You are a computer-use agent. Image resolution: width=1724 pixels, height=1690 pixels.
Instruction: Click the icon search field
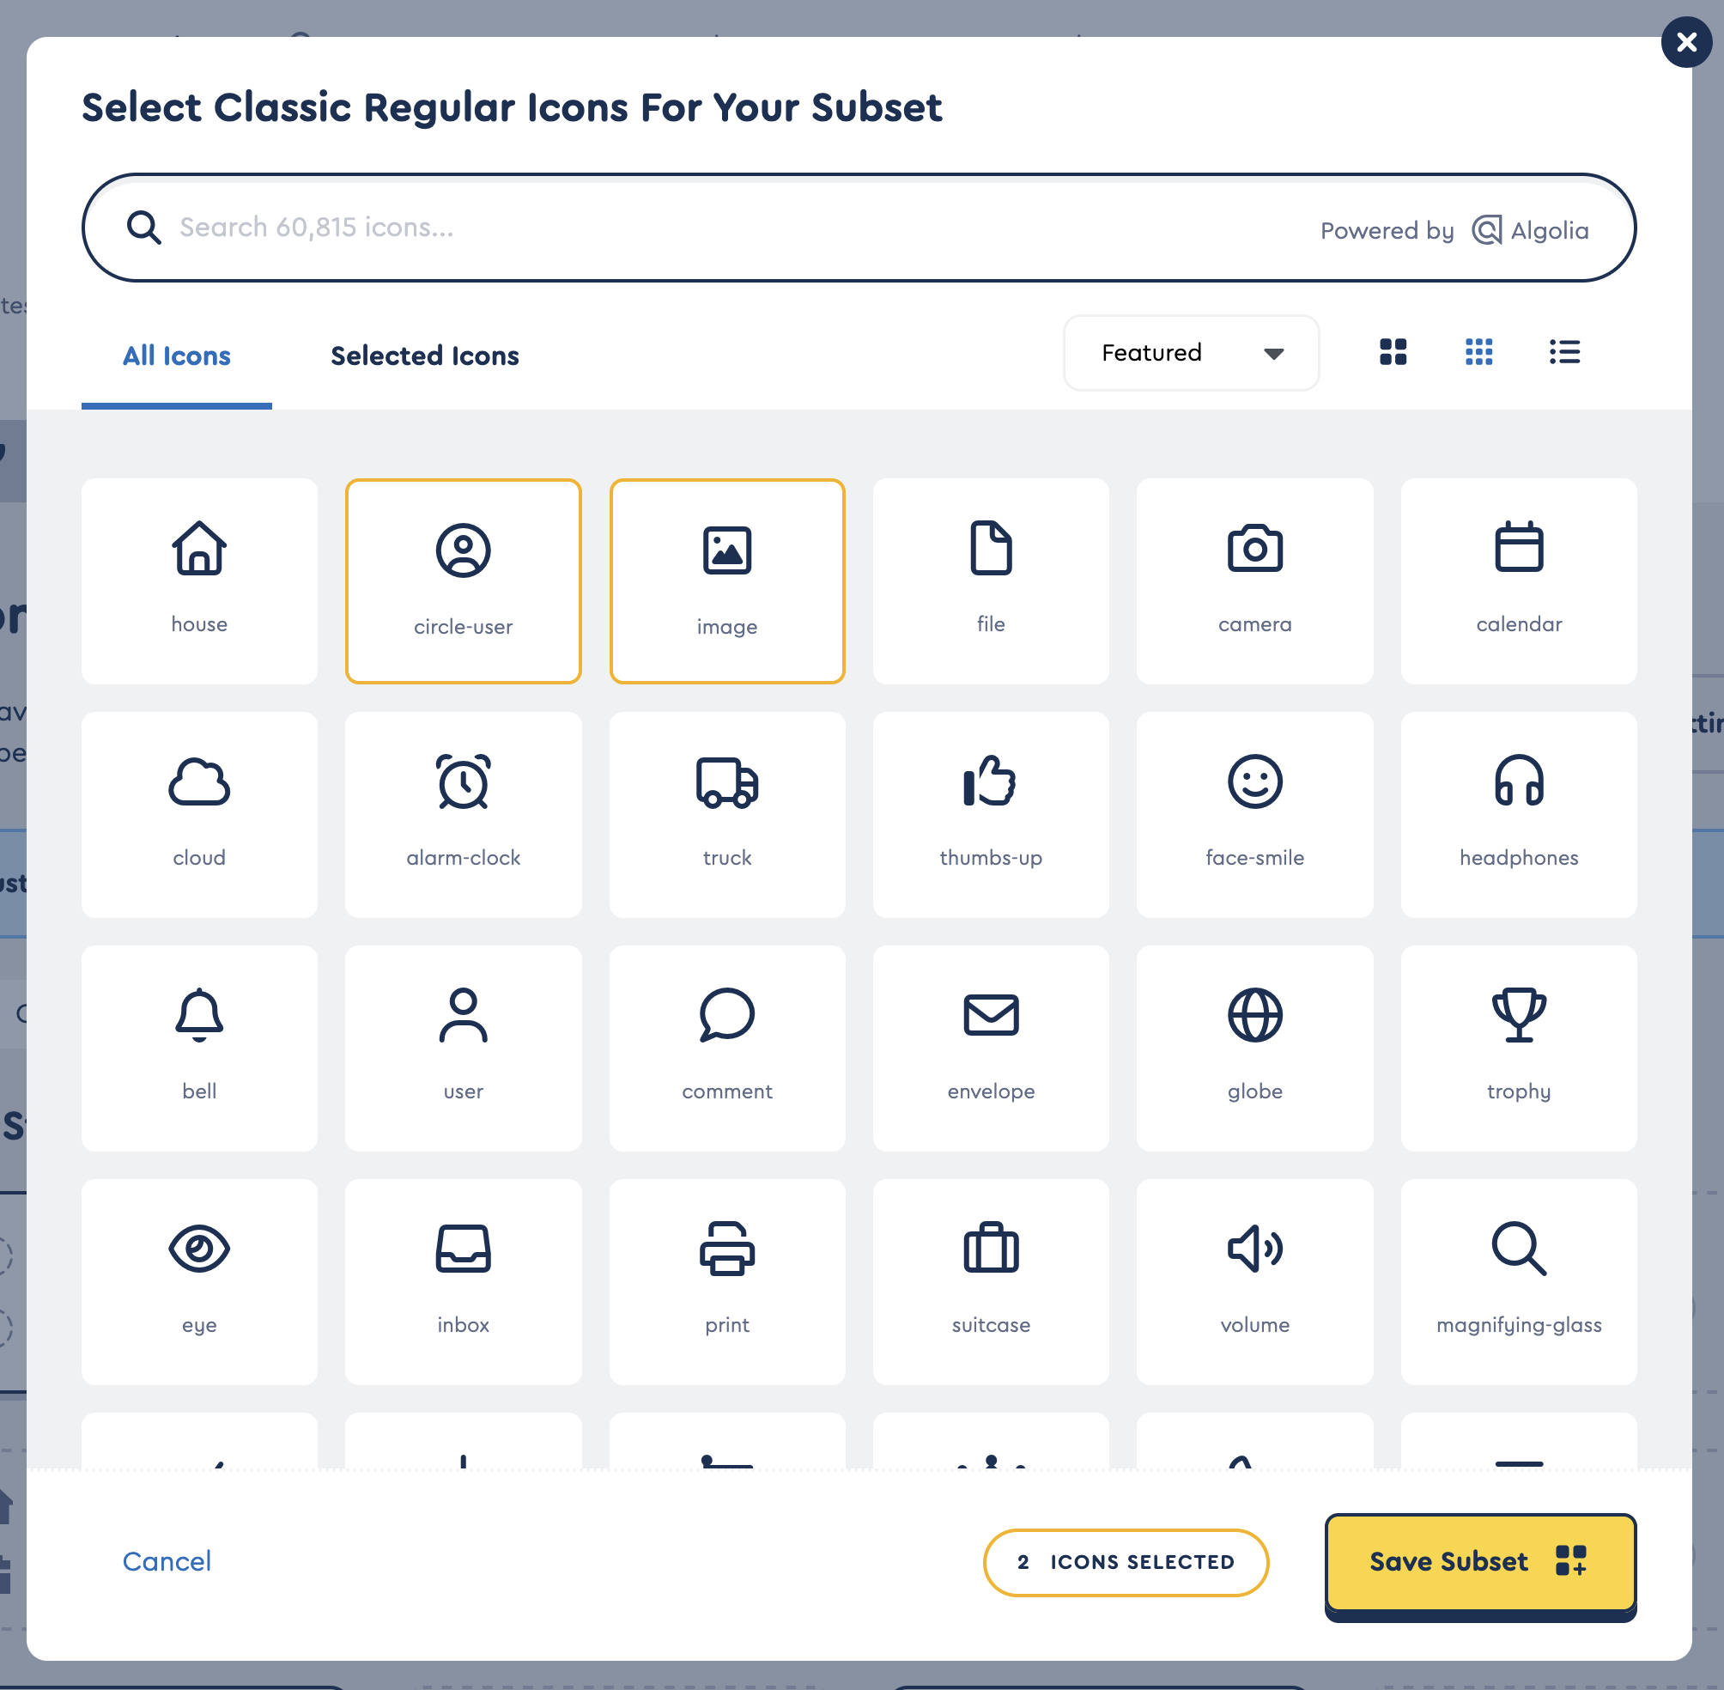click(x=621, y=228)
